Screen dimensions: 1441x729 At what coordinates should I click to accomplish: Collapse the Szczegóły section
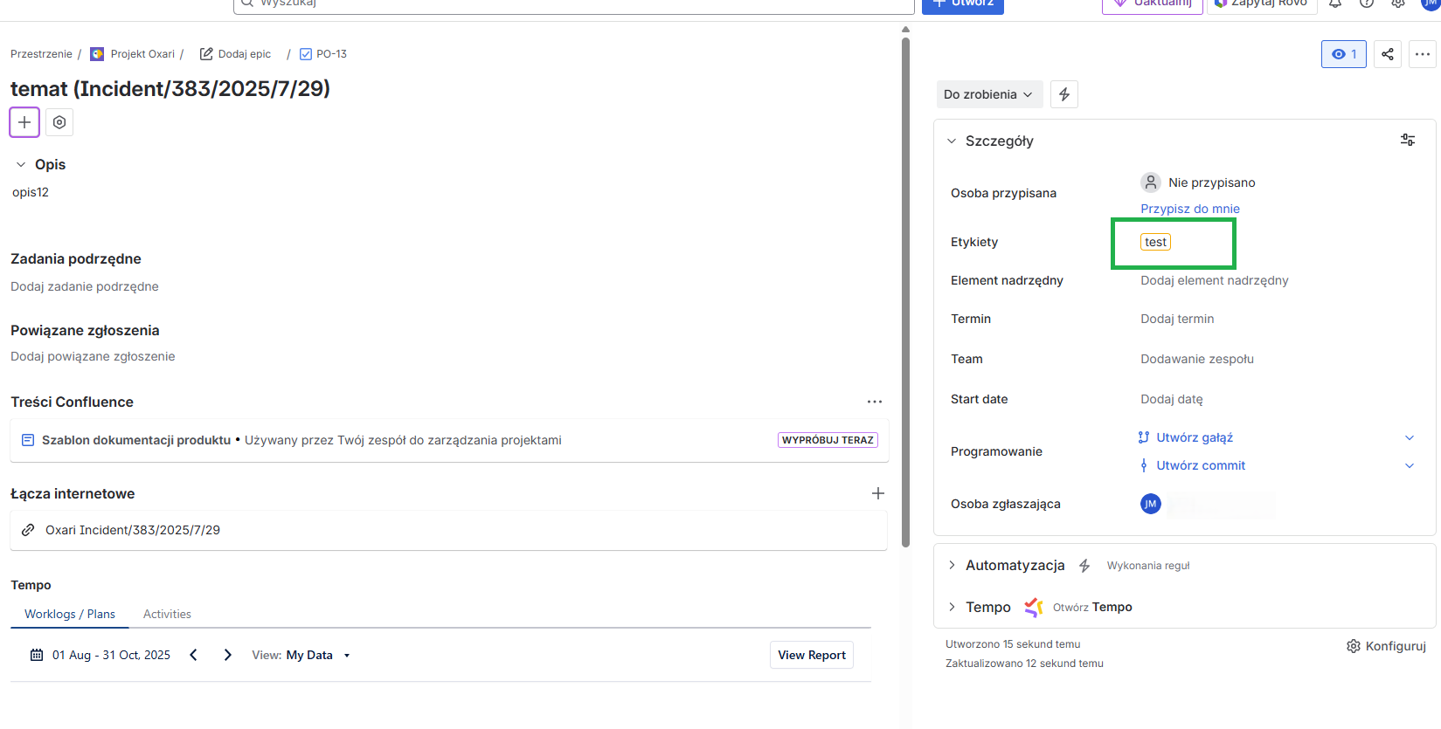953,141
